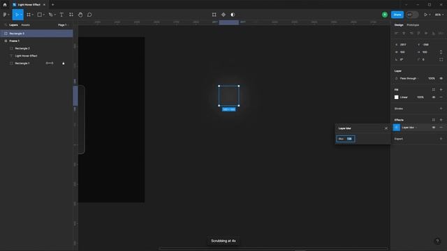Open the shape tools dropdown arrow
This screenshot has height=251, width=447.
[x=43, y=15]
